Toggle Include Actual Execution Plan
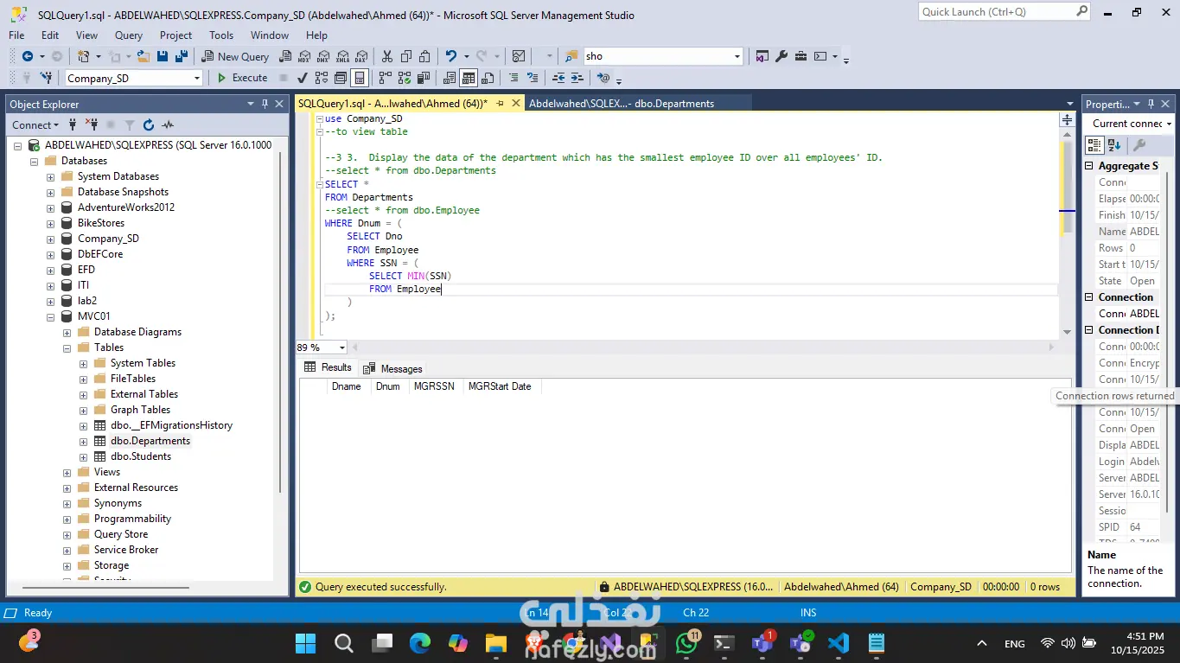1180x663 pixels. (x=386, y=78)
